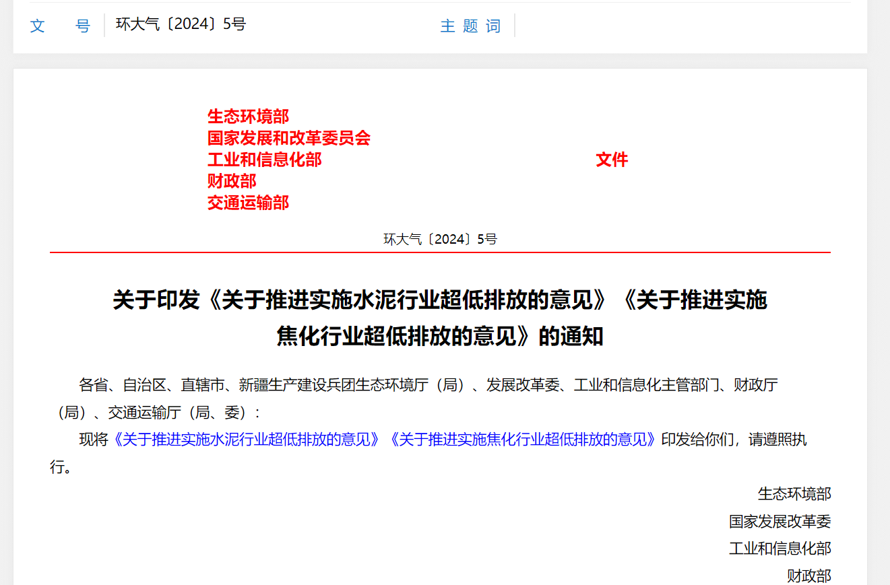Click the red header 工业和信息化部
The image size is (890, 585).
click(265, 160)
